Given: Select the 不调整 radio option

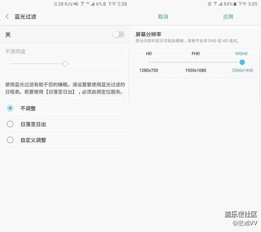Looking at the screenshot, I should click(10, 108).
